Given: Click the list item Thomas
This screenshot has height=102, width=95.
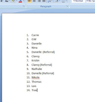Looking at the screenshot, I should (37, 82).
